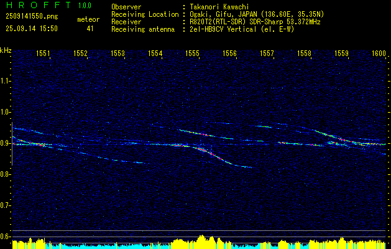Click the 0.6 kHz axis label
The image size is (391, 249).
[x=5, y=237]
